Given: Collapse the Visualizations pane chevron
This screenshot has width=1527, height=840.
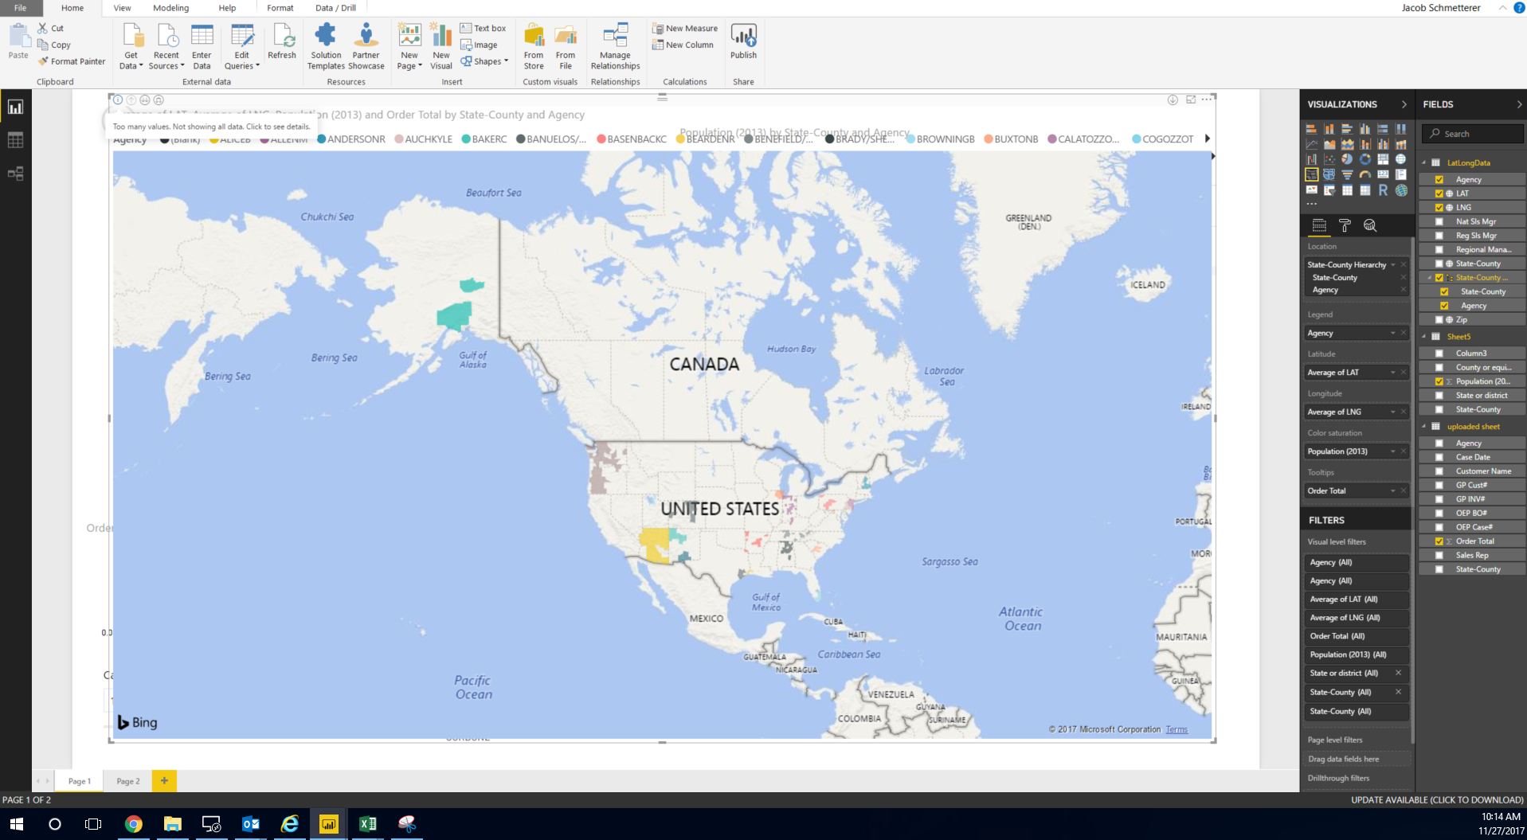Looking at the screenshot, I should 1404,104.
